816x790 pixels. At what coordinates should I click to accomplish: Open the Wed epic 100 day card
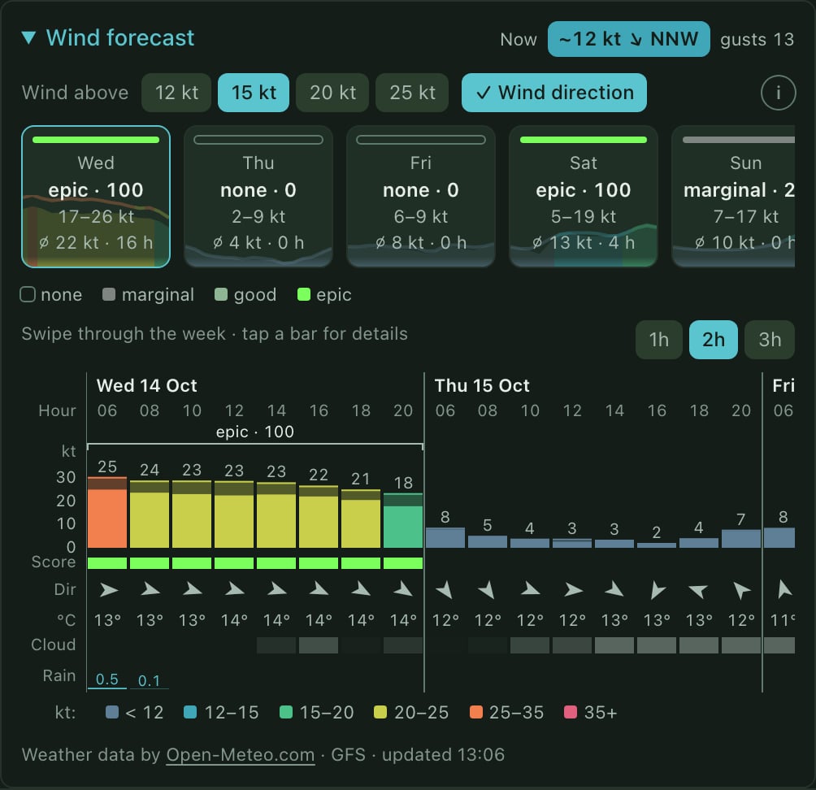click(x=96, y=197)
